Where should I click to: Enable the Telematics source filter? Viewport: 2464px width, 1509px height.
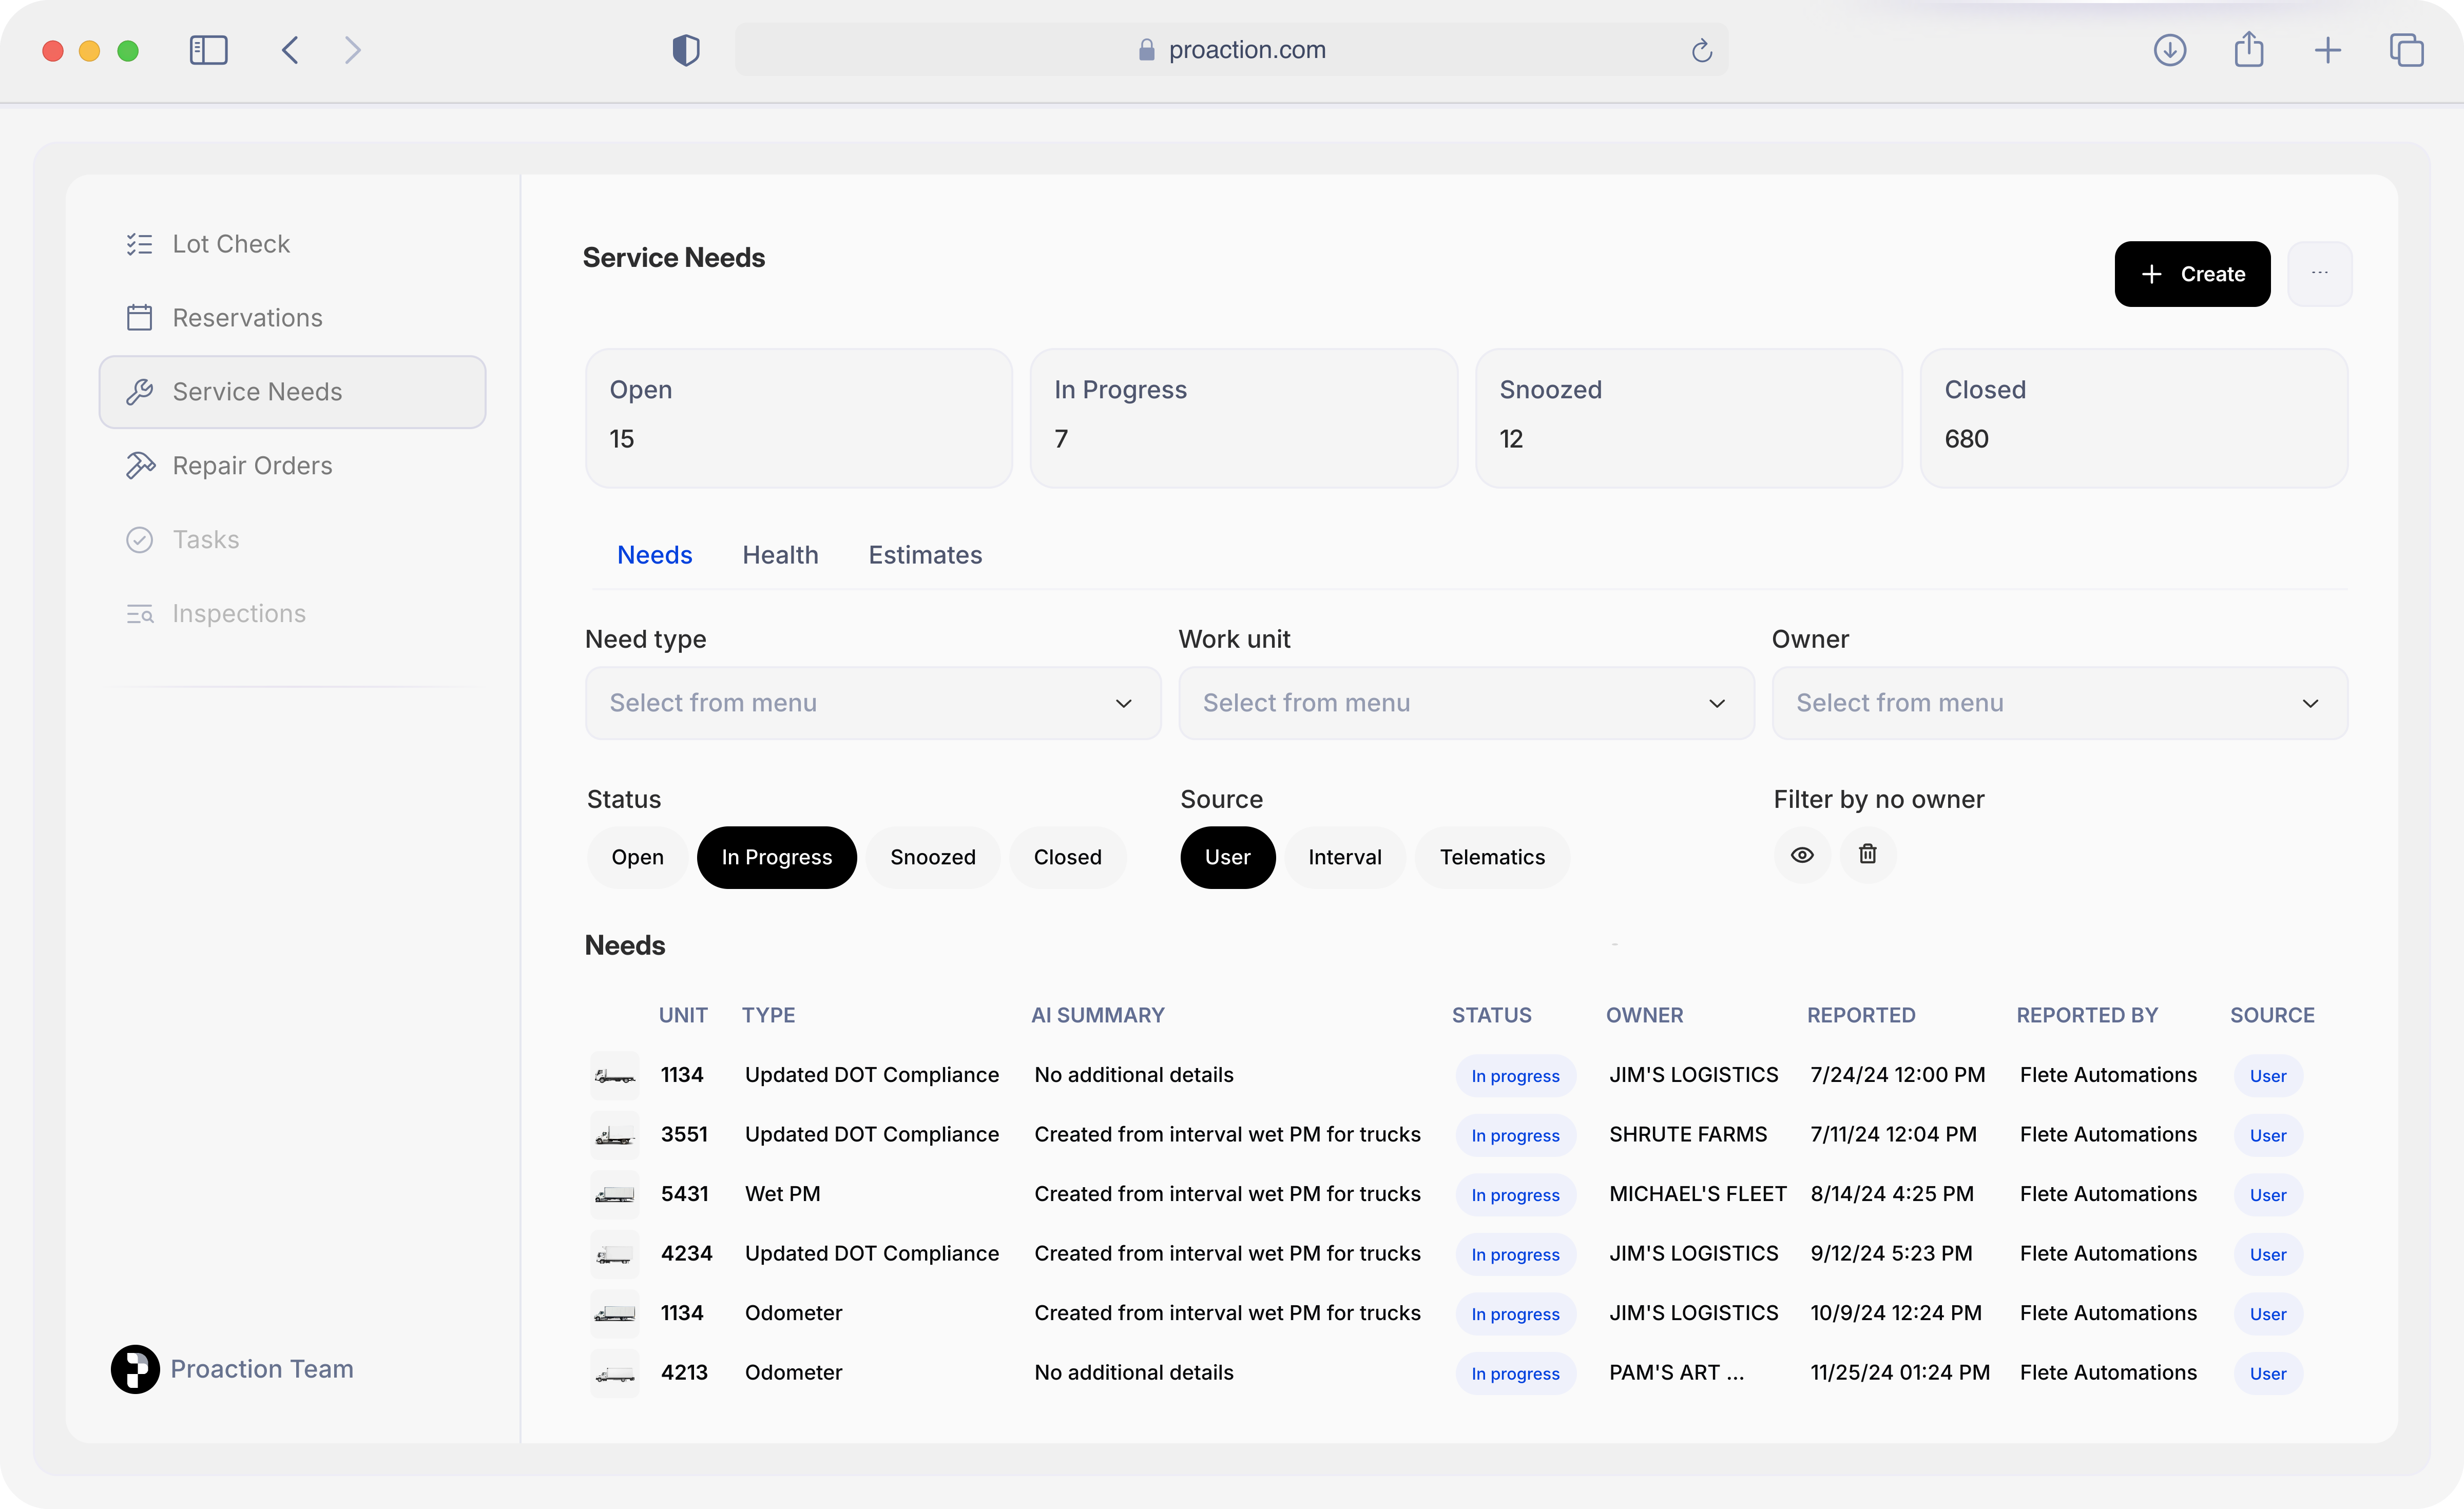(x=1492, y=857)
